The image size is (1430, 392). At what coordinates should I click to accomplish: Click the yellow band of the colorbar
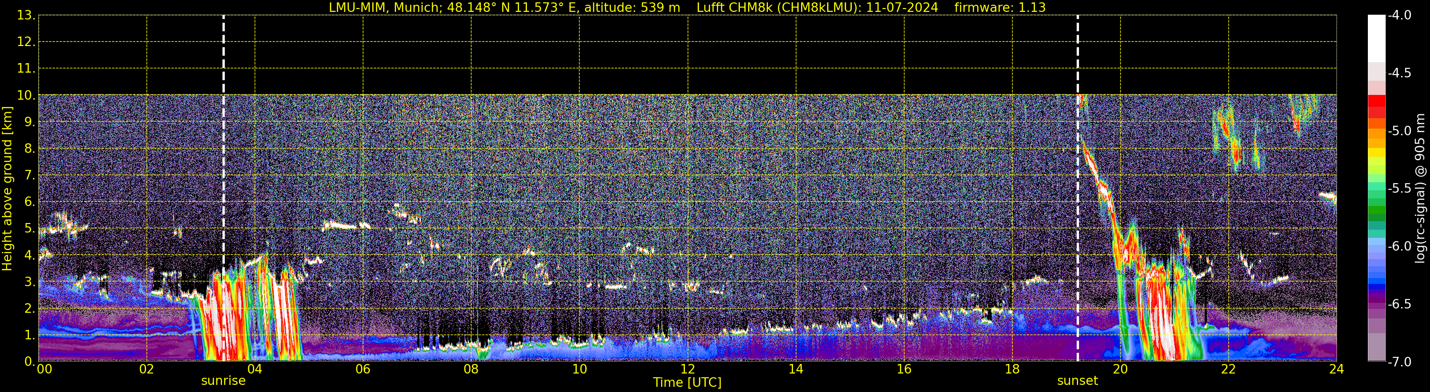click(1377, 152)
